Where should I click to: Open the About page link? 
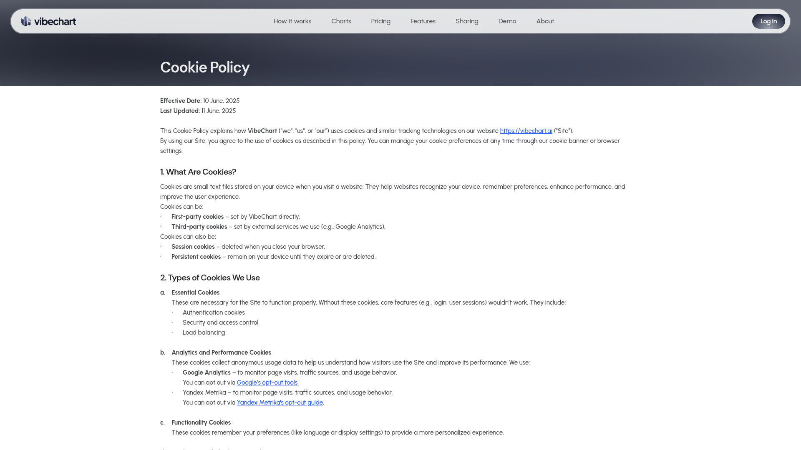click(545, 21)
